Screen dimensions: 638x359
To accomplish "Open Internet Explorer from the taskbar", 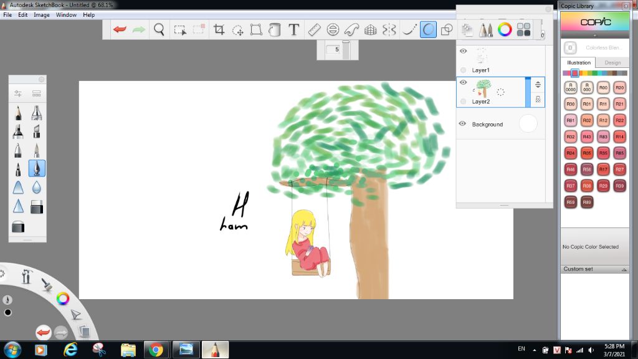I will [x=70, y=350].
